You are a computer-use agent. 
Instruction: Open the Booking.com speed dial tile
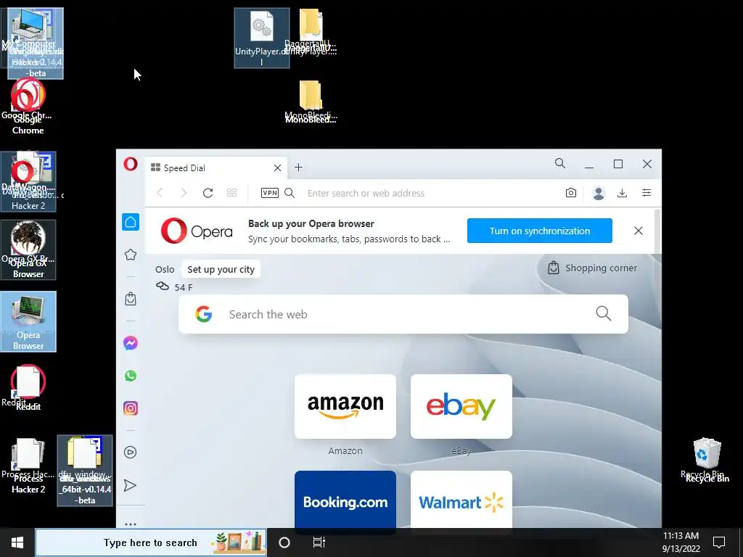(x=345, y=499)
